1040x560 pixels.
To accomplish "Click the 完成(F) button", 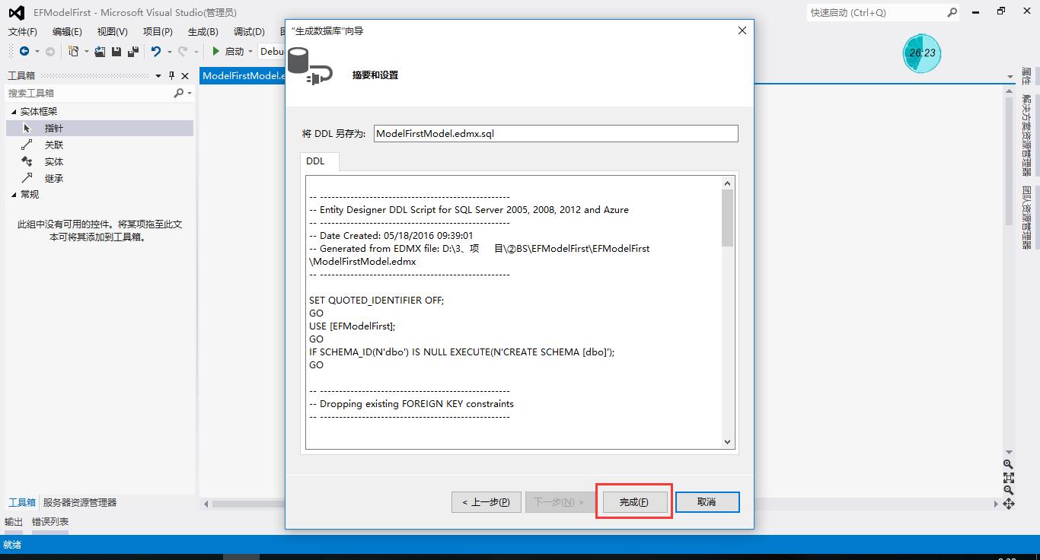I will pyautogui.click(x=634, y=502).
